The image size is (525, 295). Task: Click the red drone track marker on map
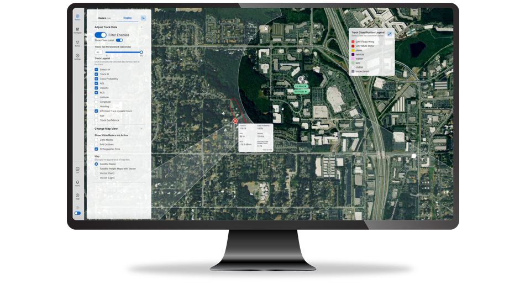[x=235, y=120]
